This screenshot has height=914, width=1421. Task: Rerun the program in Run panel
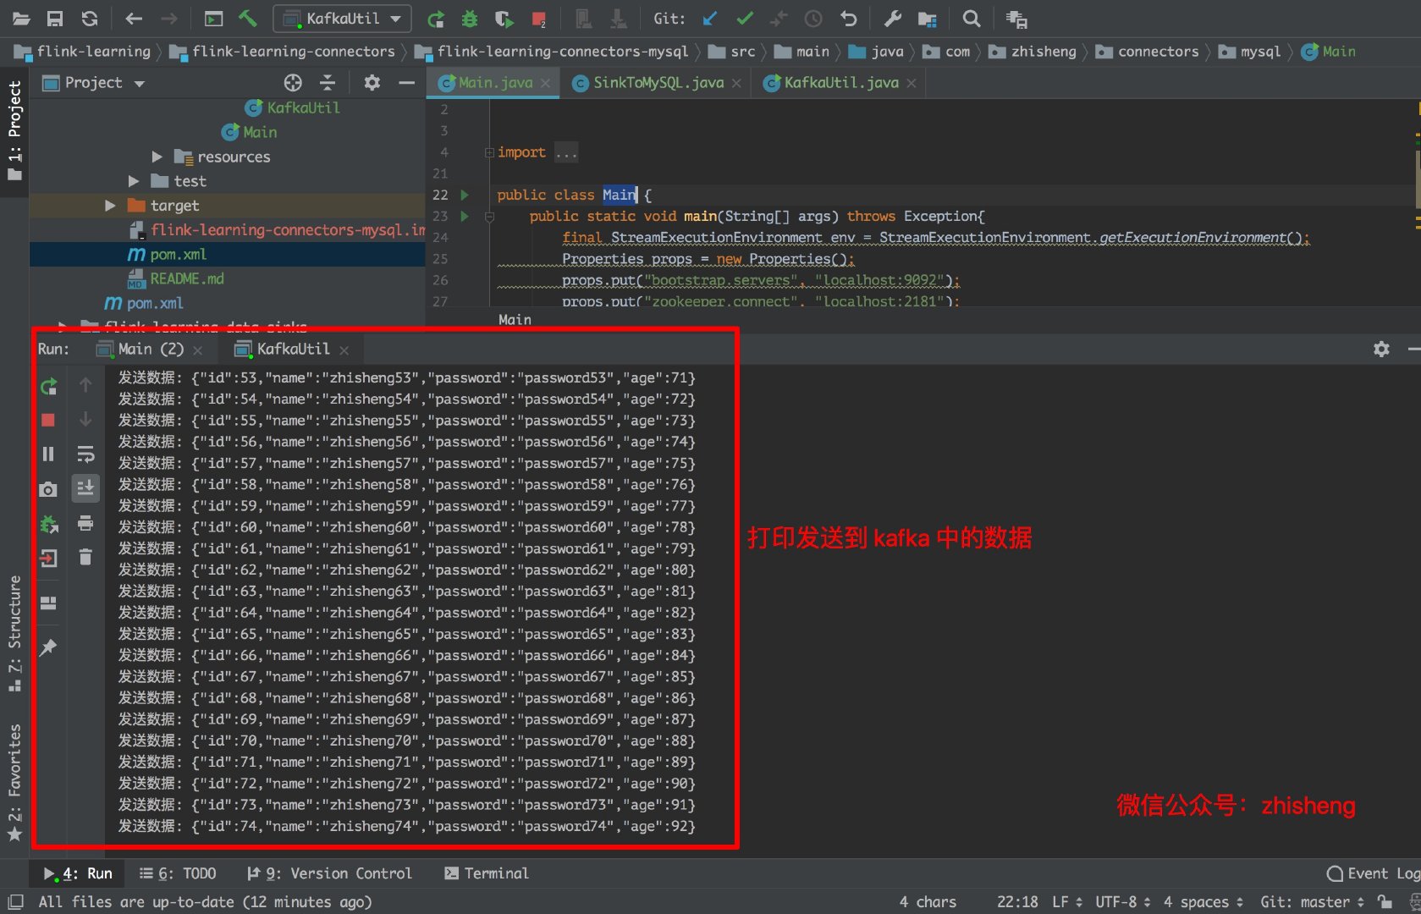click(48, 387)
